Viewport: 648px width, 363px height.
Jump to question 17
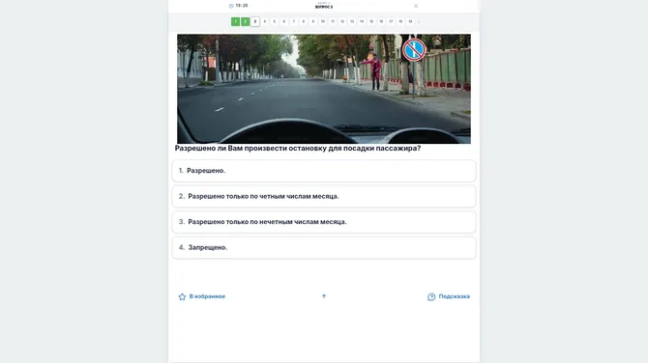391,21
